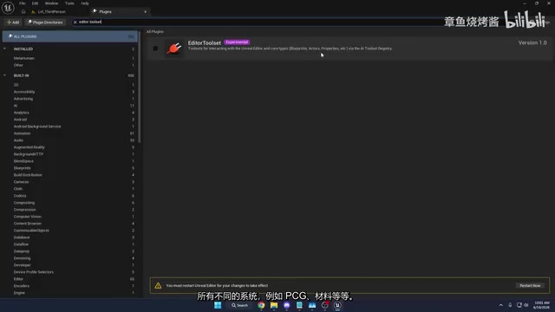
Task: Click the notepad-style taskbar icon
Action: (x=299, y=305)
